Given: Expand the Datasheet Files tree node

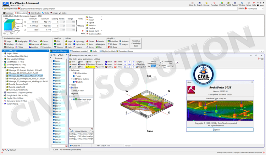Looking at the screenshot, I should tap(3, 56).
